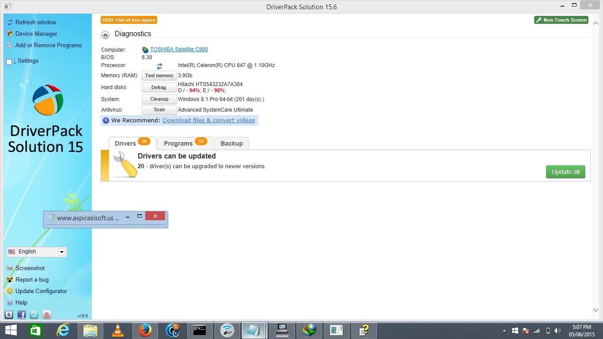Open File Explorer from the taskbar
Image resolution: width=603 pixels, height=339 pixels.
pos(90,330)
